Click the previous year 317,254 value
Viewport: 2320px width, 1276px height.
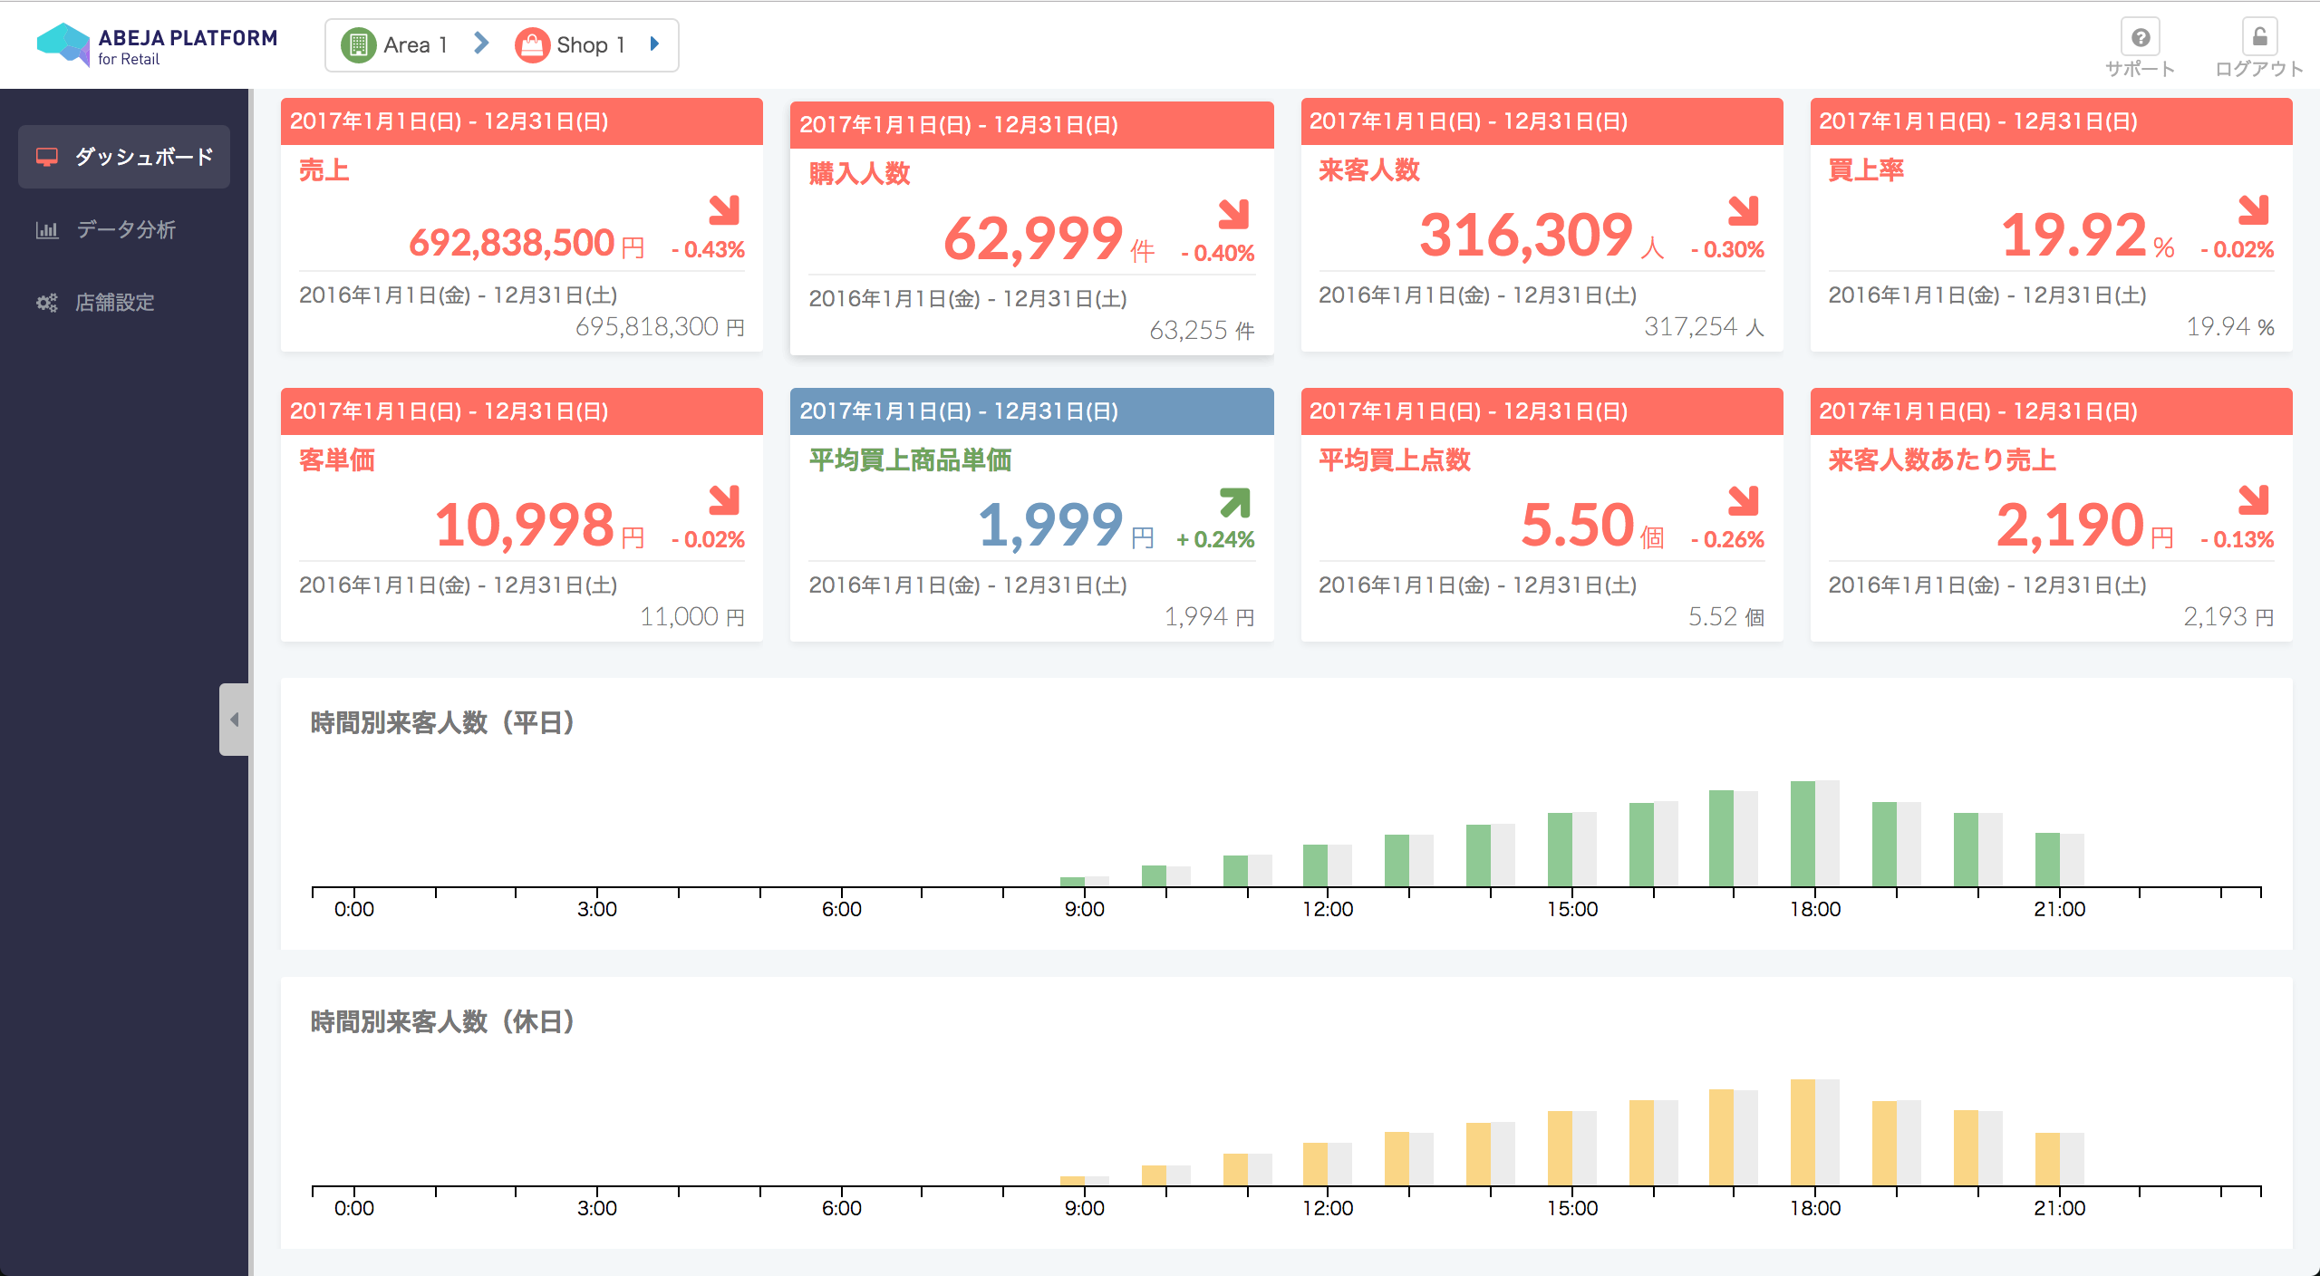1691,326
